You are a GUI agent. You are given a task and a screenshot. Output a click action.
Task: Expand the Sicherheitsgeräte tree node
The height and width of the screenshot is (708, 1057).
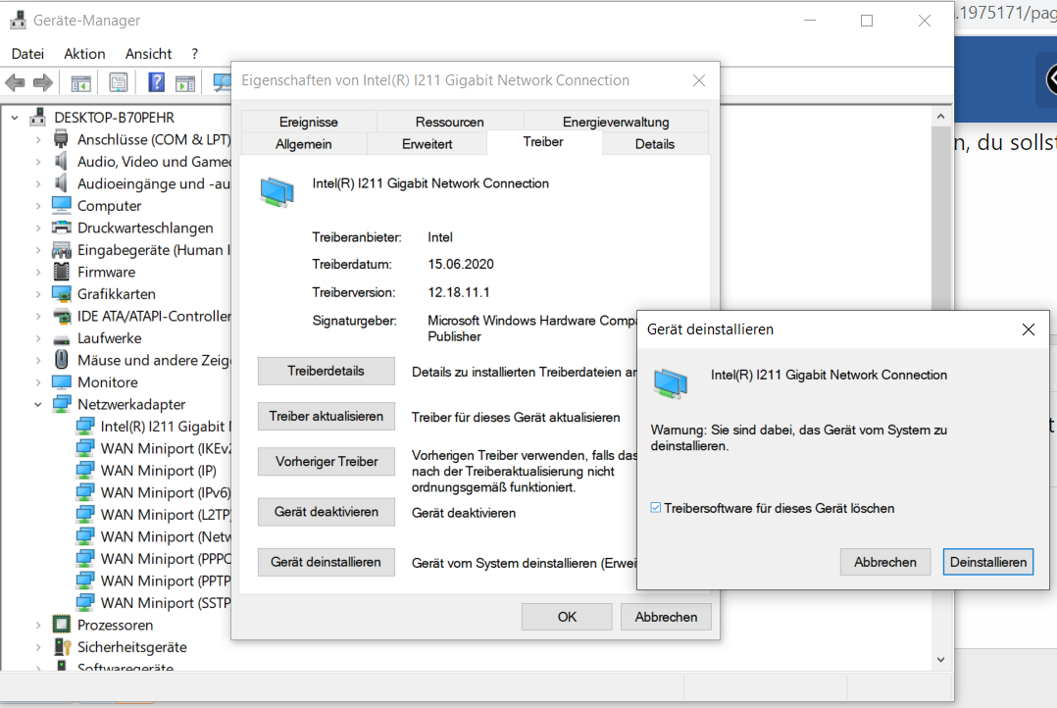37,647
